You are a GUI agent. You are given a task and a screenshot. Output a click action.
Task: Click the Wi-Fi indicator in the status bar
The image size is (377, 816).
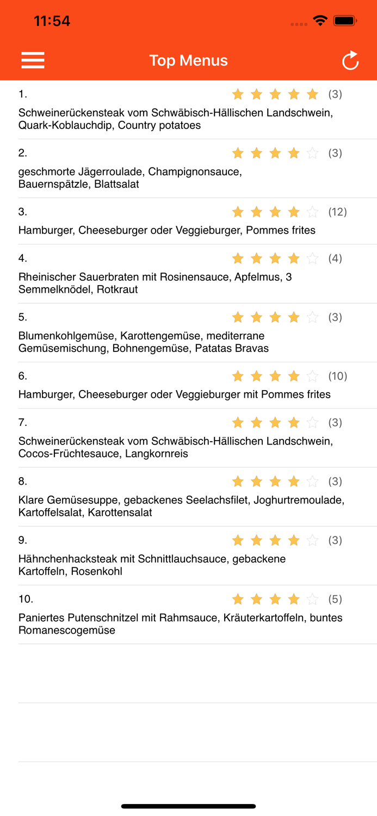(x=320, y=21)
